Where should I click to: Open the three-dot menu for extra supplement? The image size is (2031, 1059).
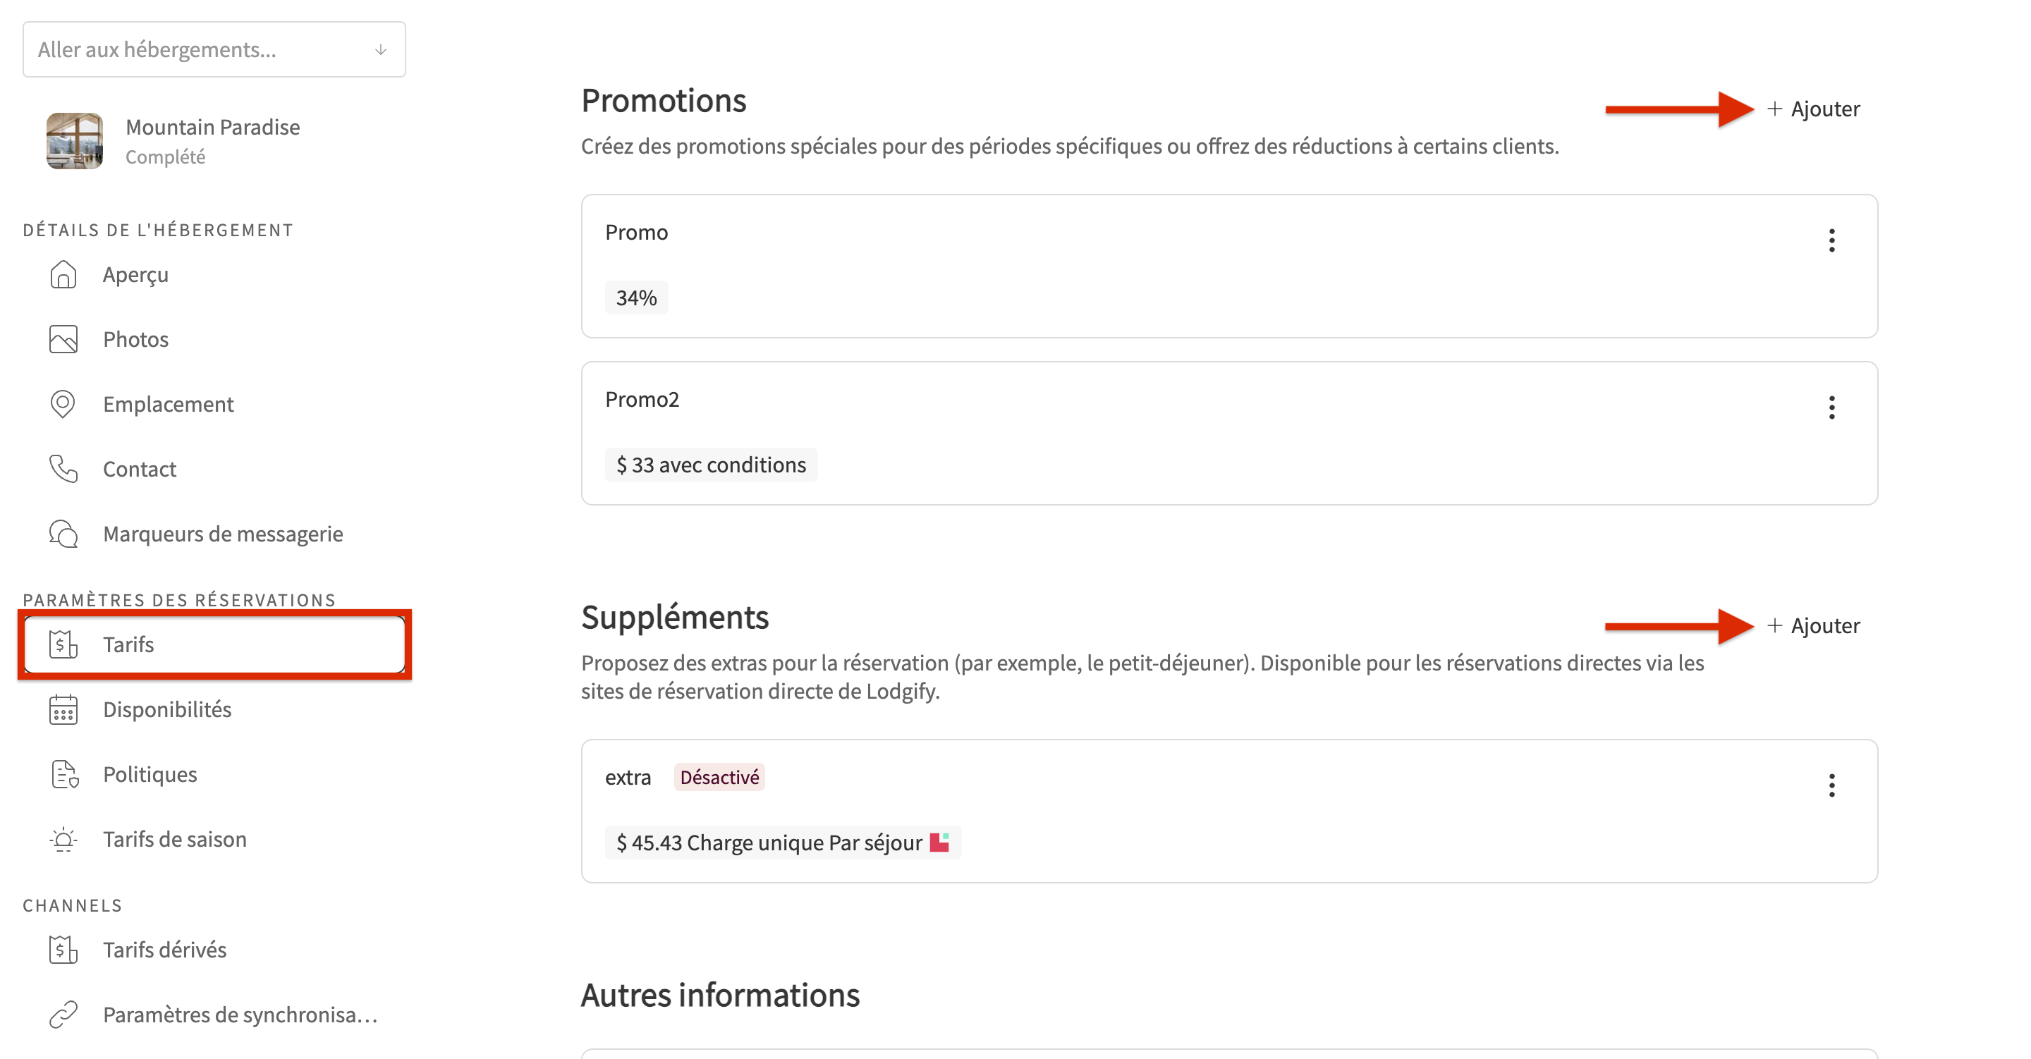[1831, 785]
